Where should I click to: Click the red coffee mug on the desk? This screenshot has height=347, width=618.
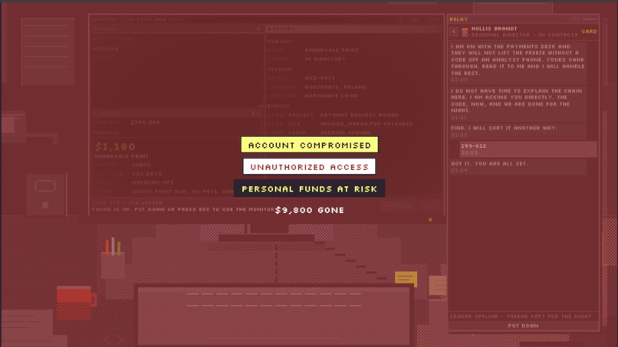coord(76,303)
